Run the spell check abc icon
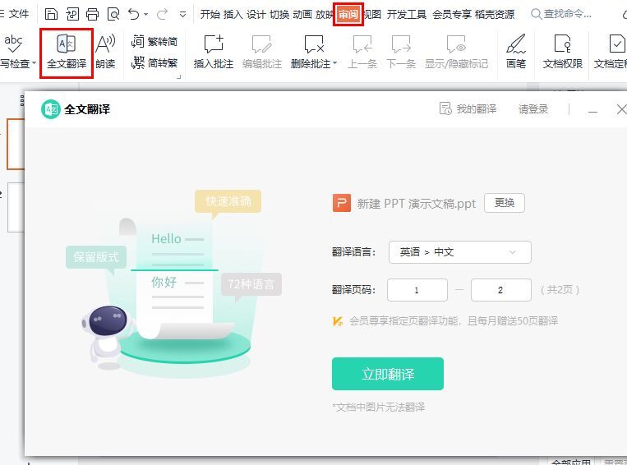Screen dimensions: 627x465 pyautogui.click(x=13, y=44)
